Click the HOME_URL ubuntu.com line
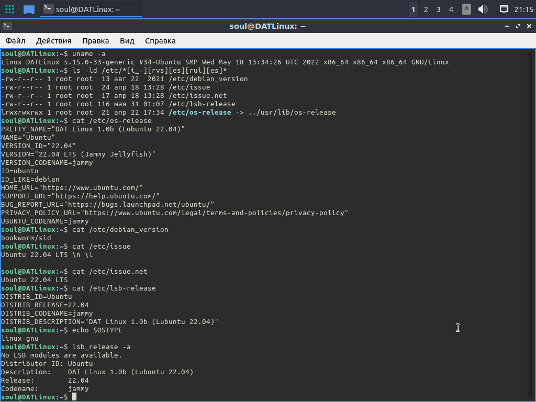Viewport: 536px width, 402px height. tap(72, 188)
